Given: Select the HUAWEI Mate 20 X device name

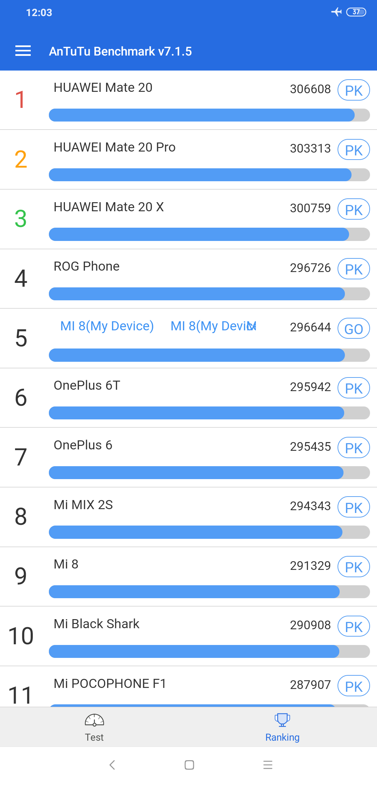Looking at the screenshot, I should tap(109, 207).
